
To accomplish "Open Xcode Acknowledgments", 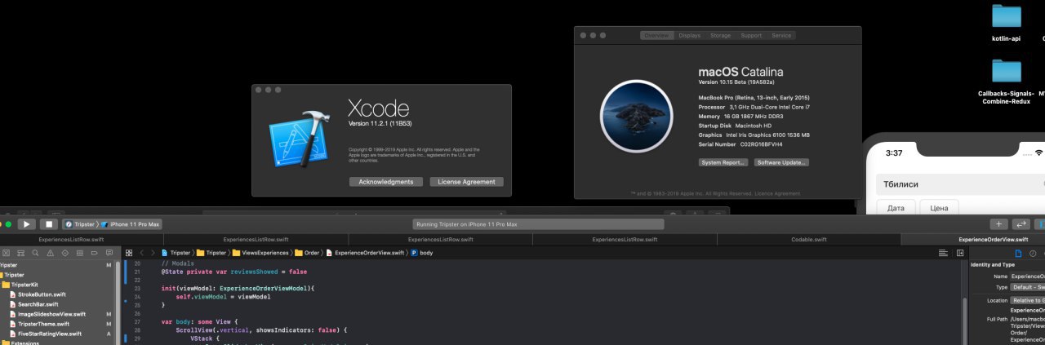I will [386, 182].
